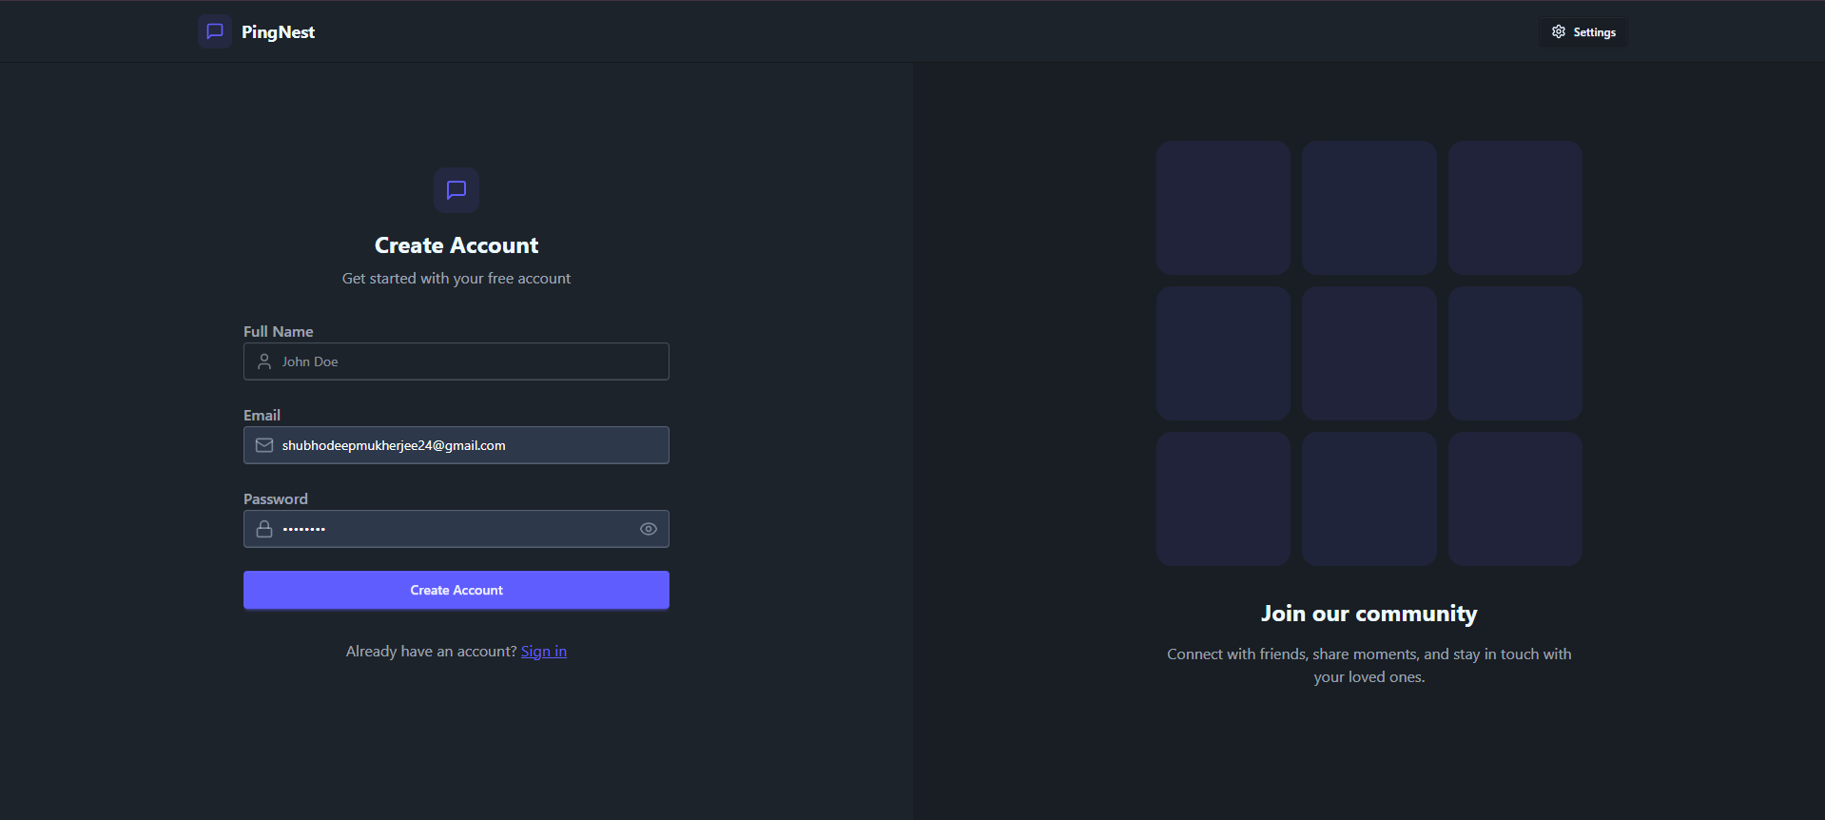The image size is (1825, 820).
Task: Focus the Password input field
Action: (456, 529)
